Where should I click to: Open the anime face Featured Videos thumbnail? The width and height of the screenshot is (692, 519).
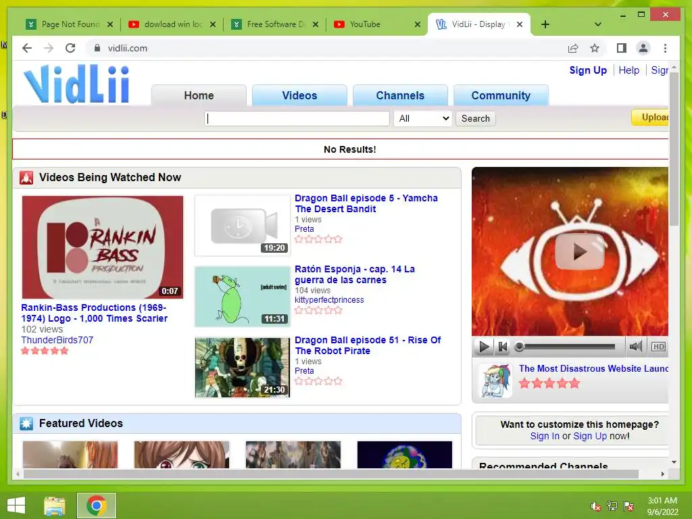tap(182, 455)
